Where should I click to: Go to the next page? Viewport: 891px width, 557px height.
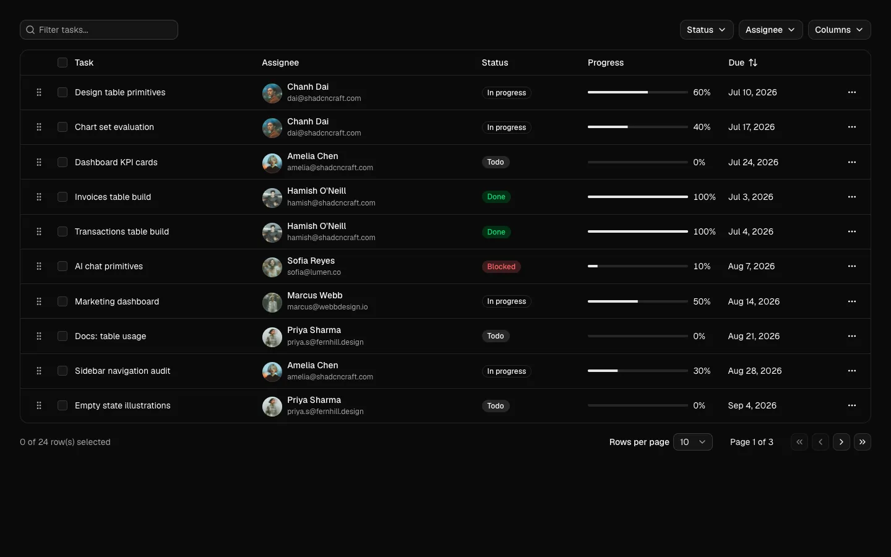pyautogui.click(x=841, y=442)
